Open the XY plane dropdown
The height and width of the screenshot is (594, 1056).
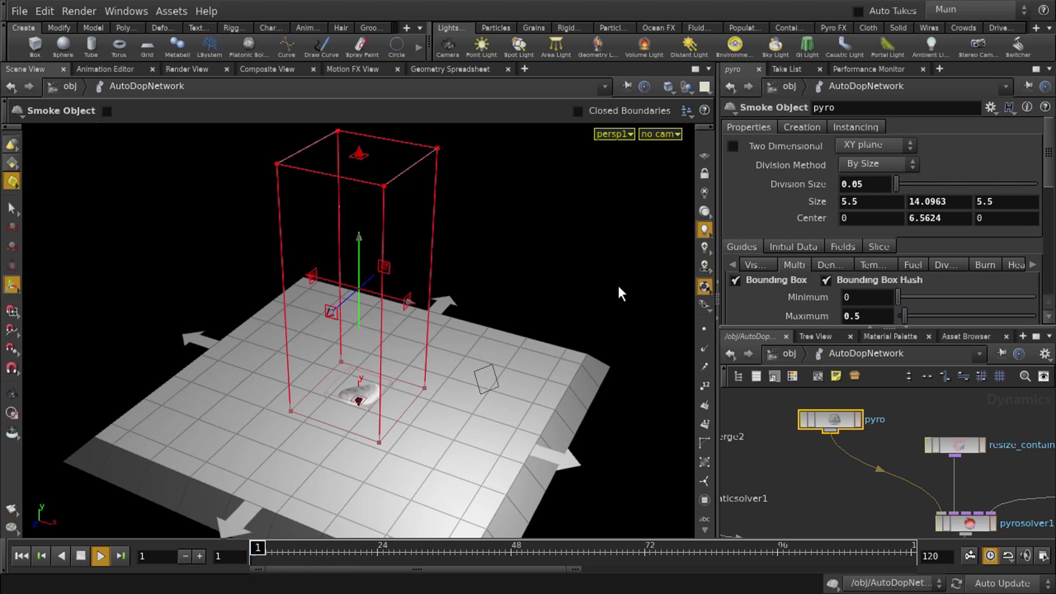click(x=876, y=145)
